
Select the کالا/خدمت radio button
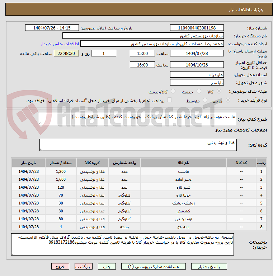[173, 91]
